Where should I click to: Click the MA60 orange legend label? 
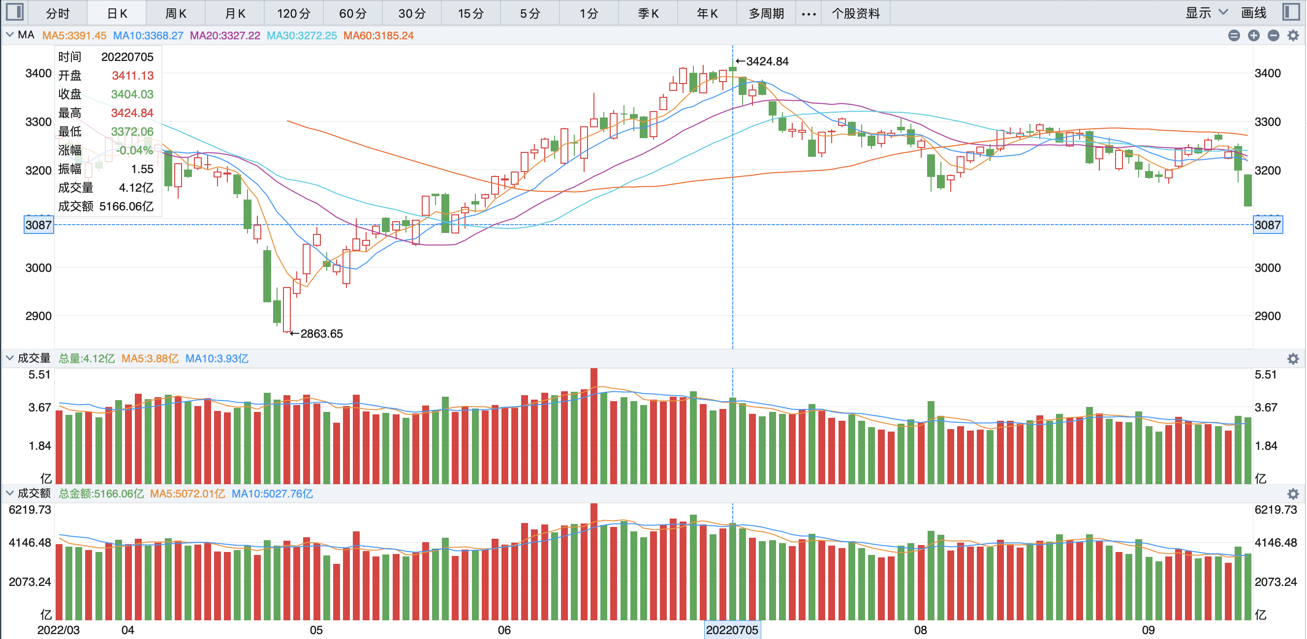pos(378,35)
